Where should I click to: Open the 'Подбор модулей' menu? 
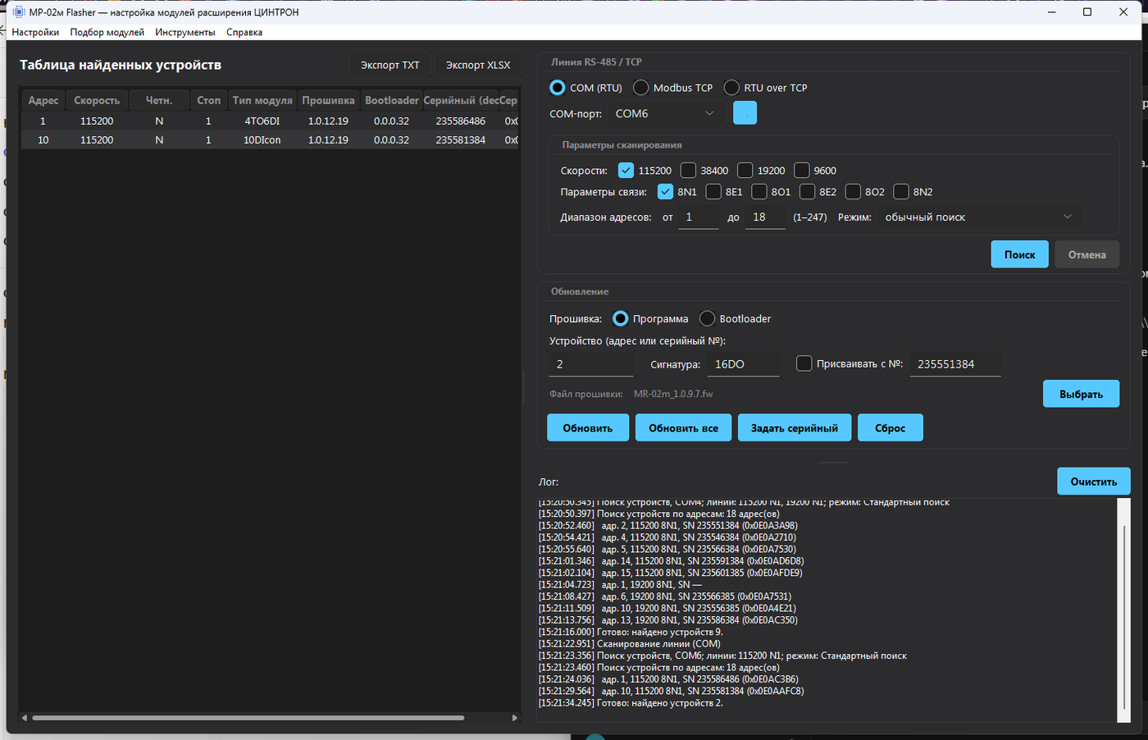107,33
